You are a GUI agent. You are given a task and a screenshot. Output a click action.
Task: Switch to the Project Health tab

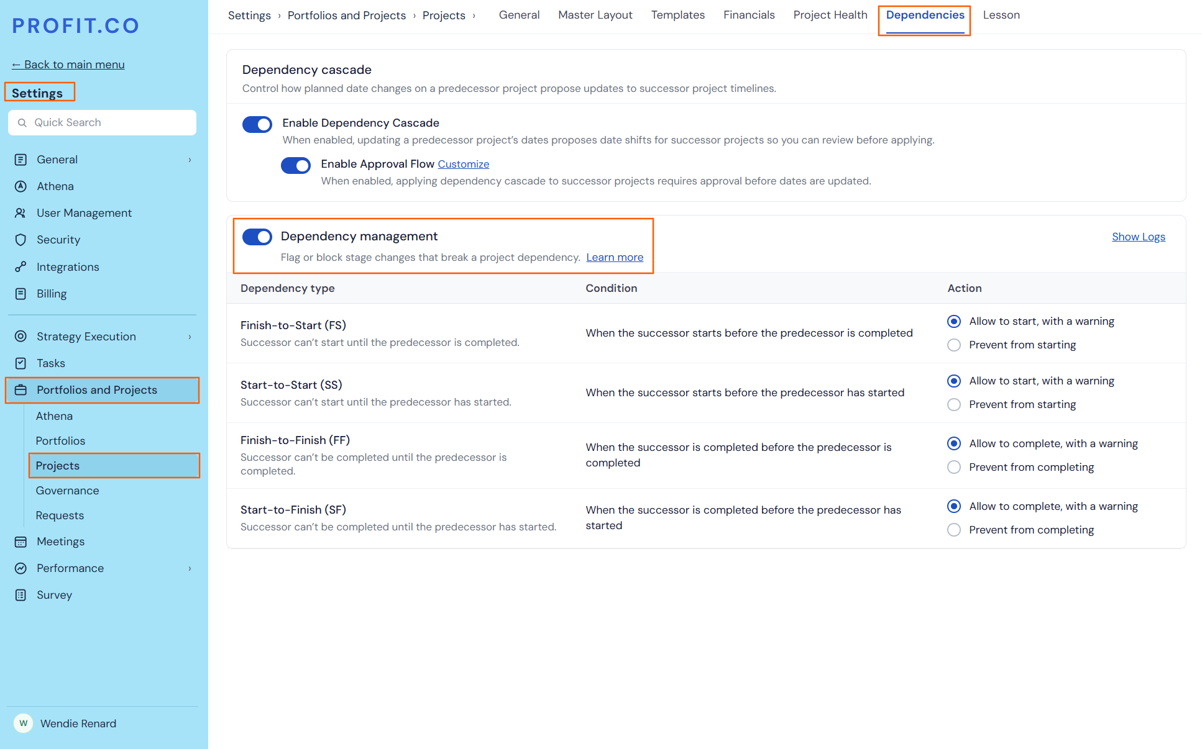pos(830,15)
